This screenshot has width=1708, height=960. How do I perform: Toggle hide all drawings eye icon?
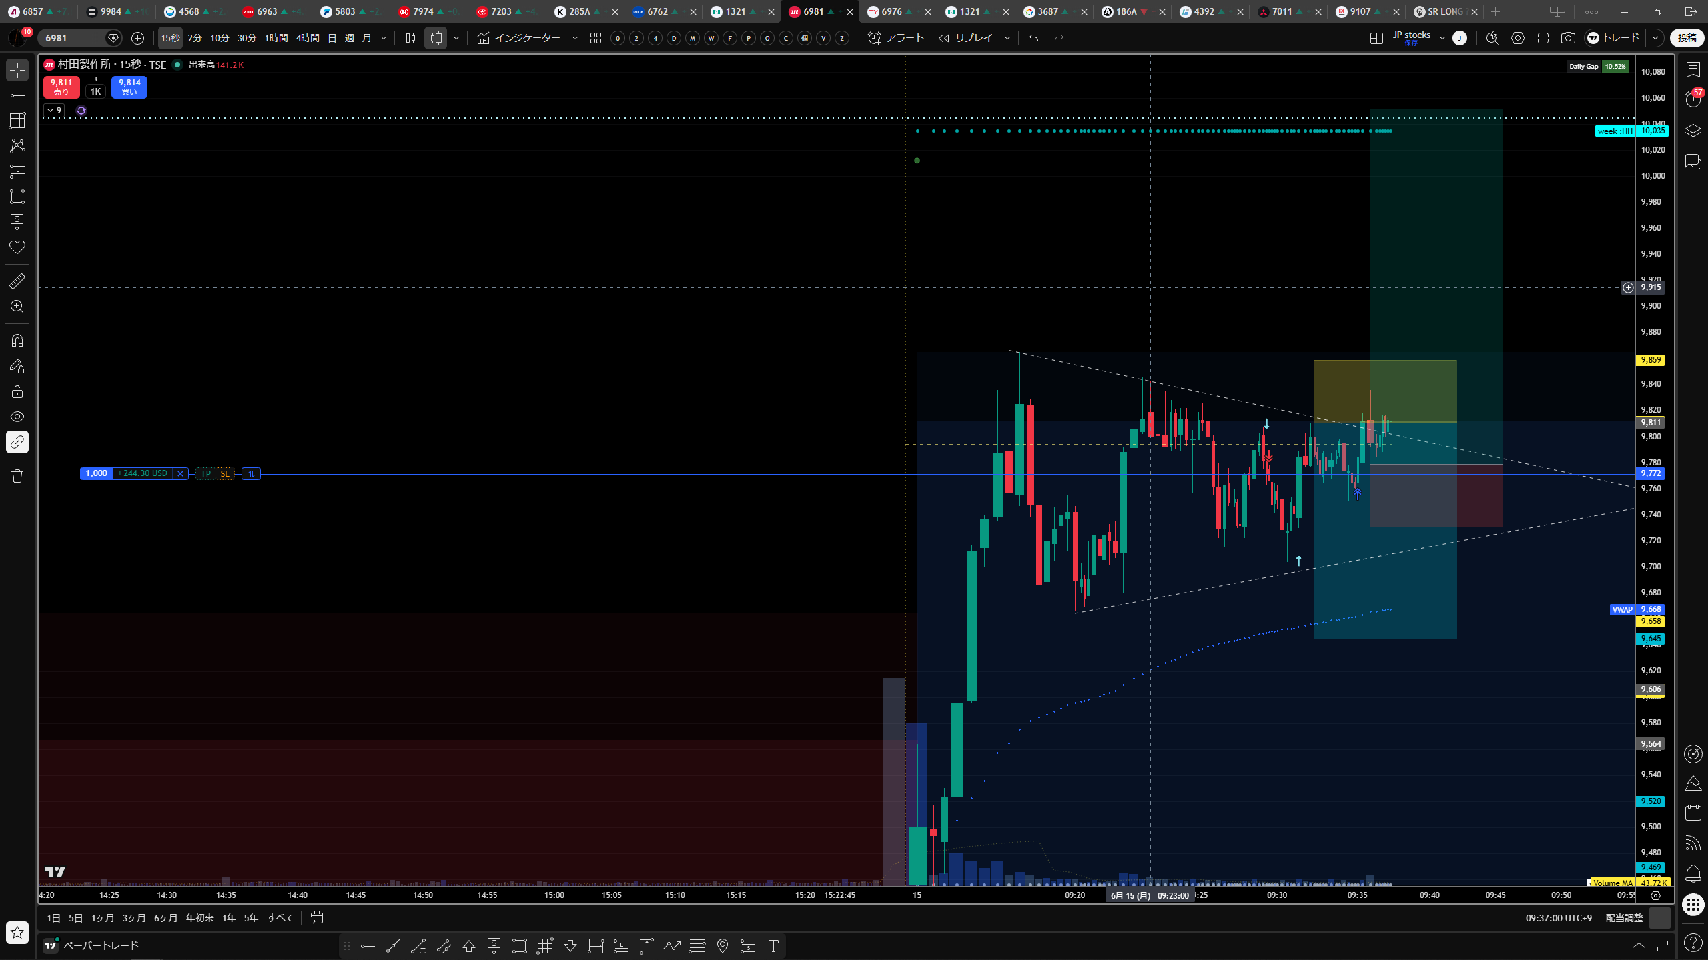[17, 417]
